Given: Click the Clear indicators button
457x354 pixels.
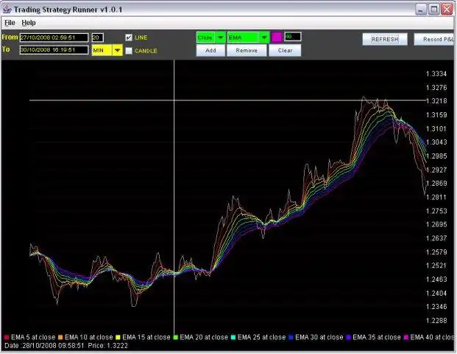Looking at the screenshot, I should pyautogui.click(x=285, y=50).
